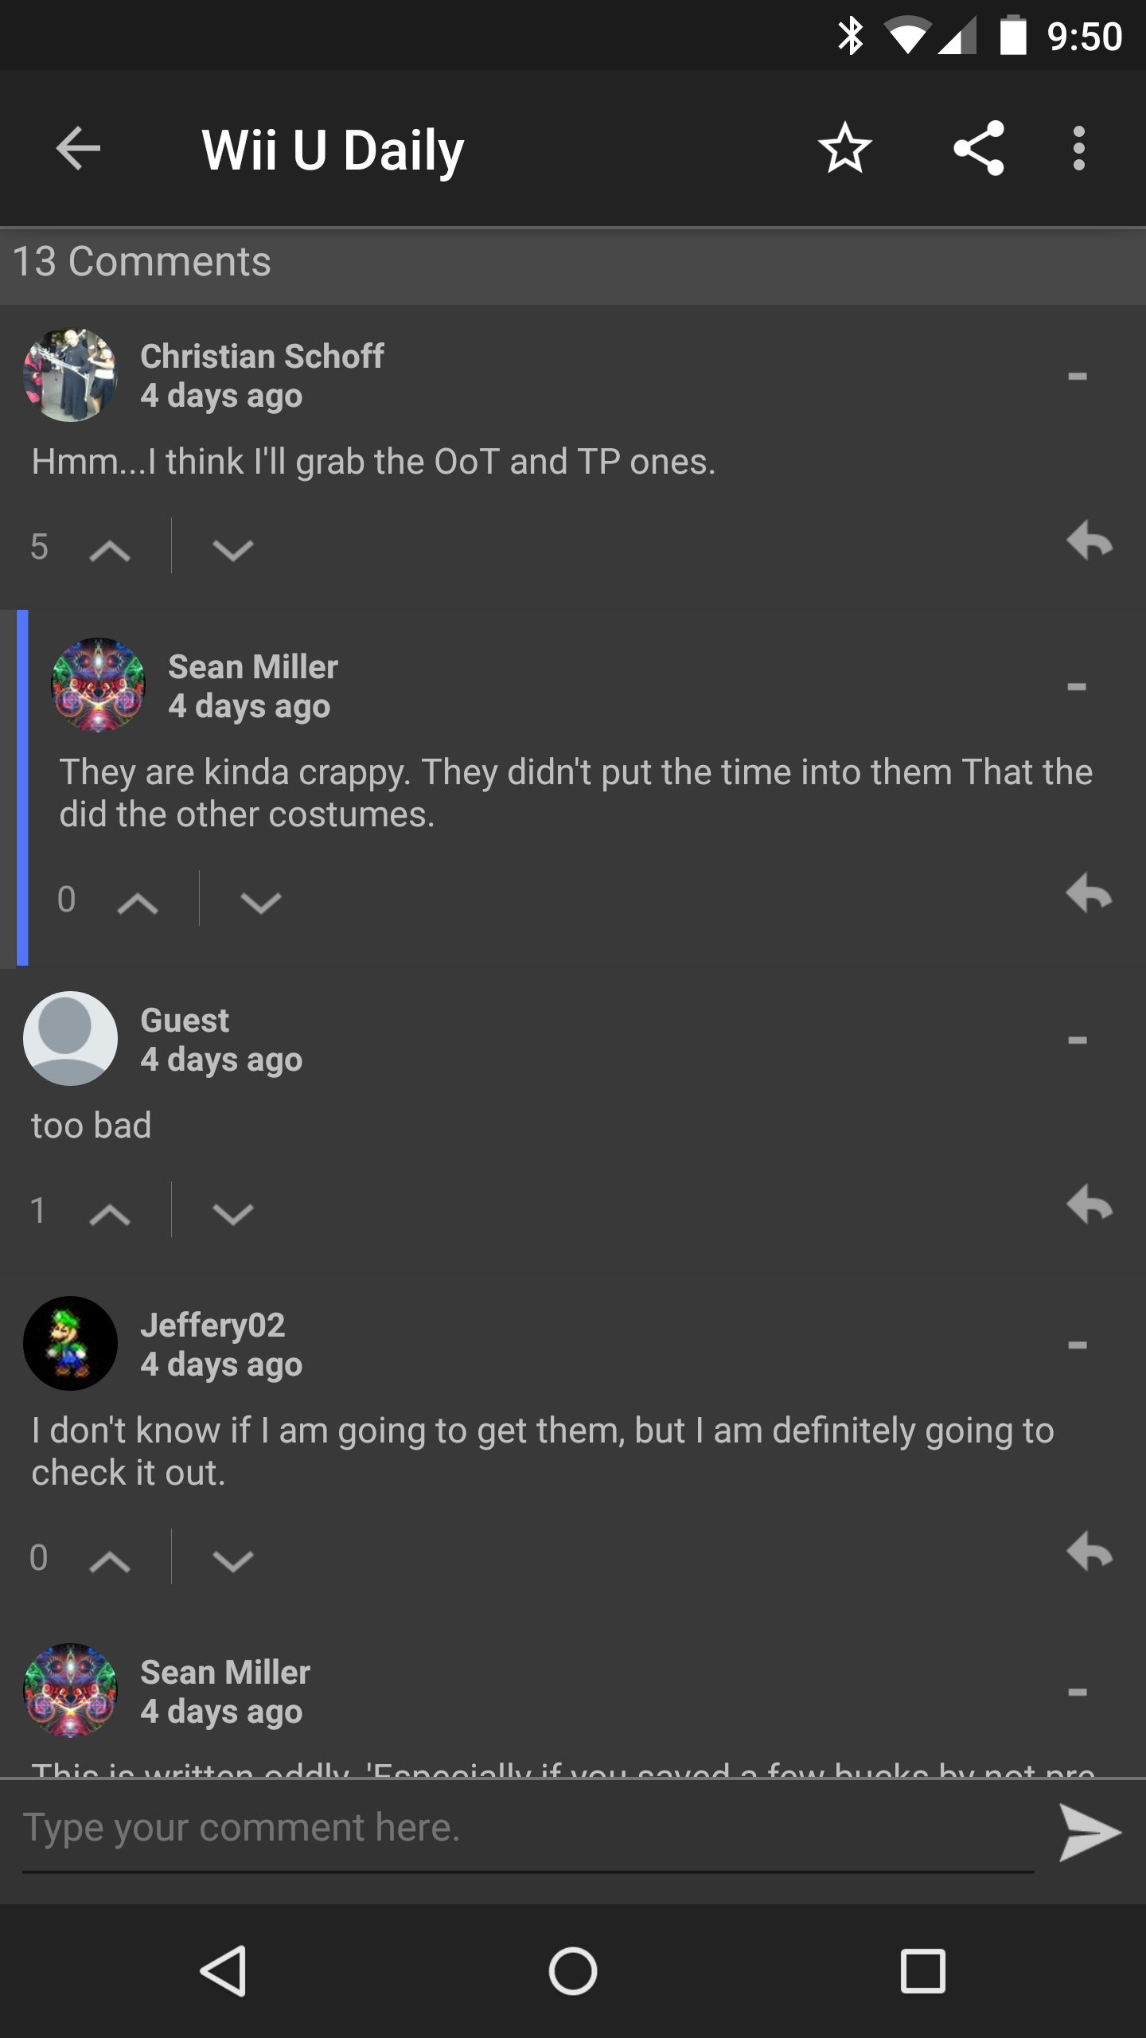Open the three-dot overflow menu
The image size is (1146, 2038).
(1078, 148)
